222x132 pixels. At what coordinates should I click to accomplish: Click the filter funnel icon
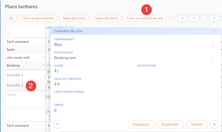pos(8,34)
